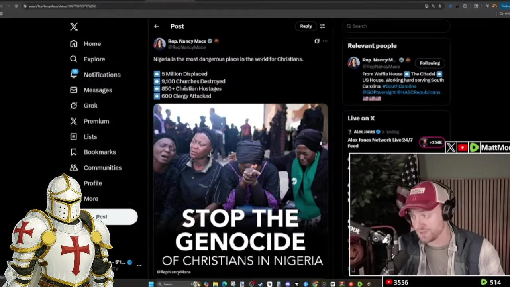The width and height of the screenshot is (510, 287).
Task: Open the @GOPoversight mention link
Action: pyautogui.click(x=379, y=92)
